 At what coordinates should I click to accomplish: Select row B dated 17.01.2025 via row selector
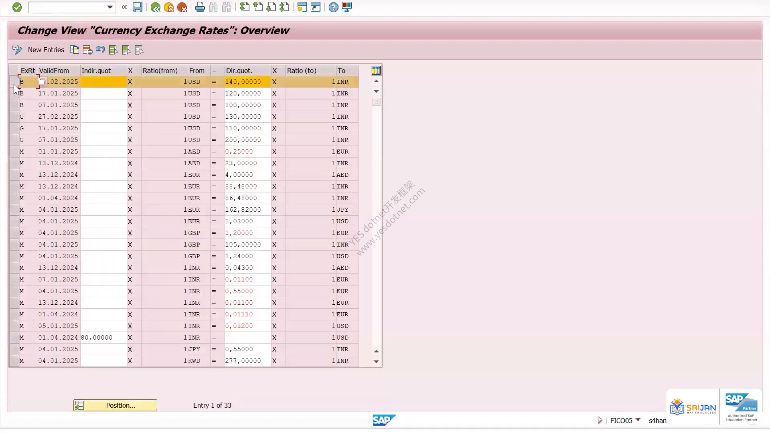click(x=14, y=93)
